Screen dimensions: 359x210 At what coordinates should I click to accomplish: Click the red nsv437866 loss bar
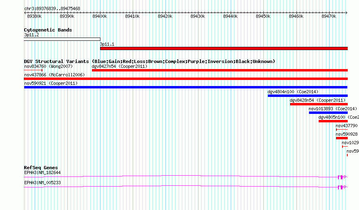[x=186, y=79]
